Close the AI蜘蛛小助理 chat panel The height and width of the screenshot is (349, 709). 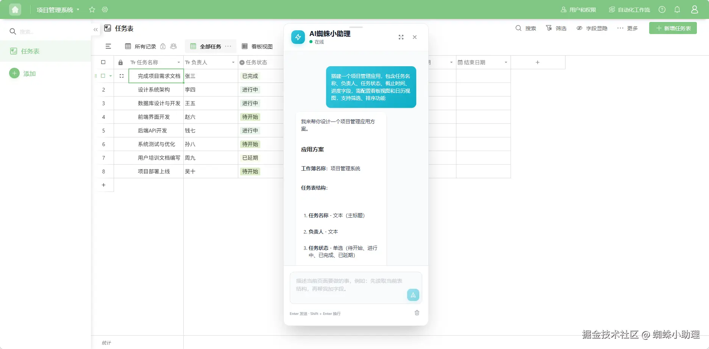pos(415,37)
